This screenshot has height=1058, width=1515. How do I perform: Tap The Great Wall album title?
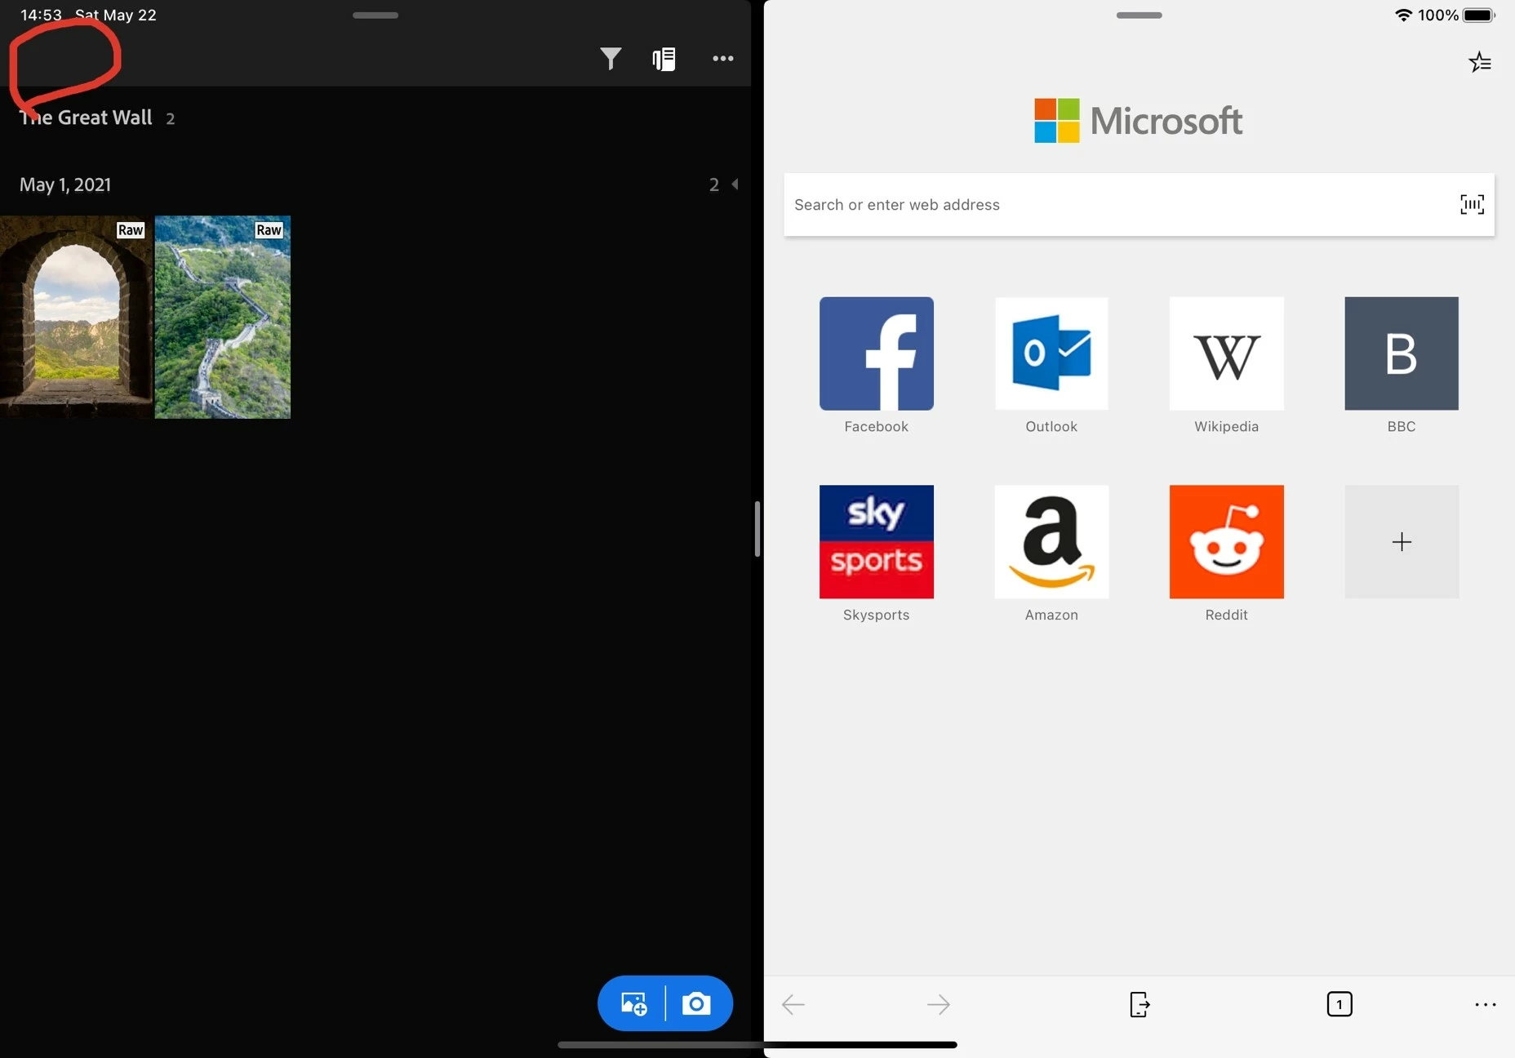(x=86, y=118)
